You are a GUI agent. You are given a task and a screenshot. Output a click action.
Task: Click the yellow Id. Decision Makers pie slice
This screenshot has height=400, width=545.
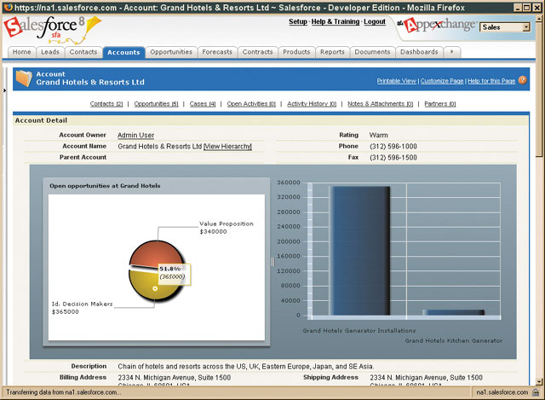point(146,284)
